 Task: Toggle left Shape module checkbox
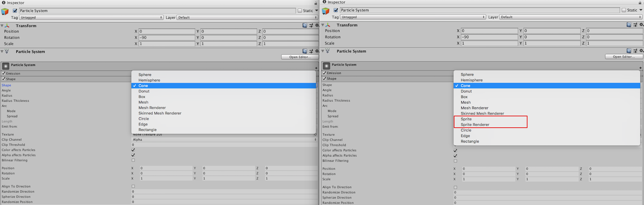click(4, 79)
